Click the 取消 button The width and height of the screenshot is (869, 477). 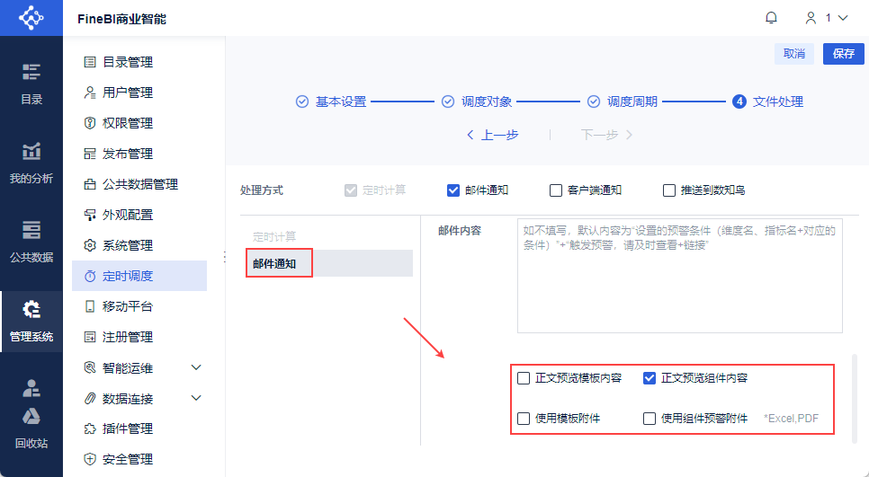click(x=793, y=54)
